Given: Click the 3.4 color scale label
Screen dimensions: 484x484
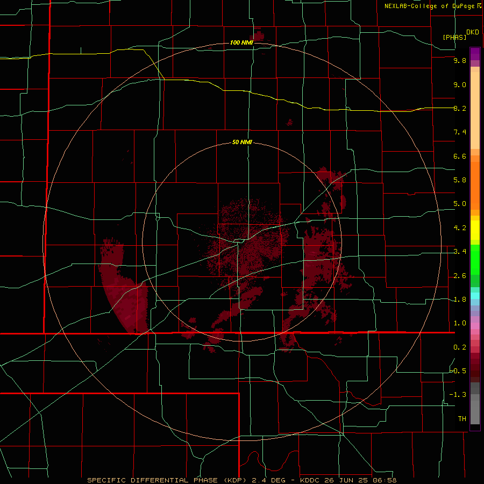Looking at the screenshot, I should tap(460, 252).
